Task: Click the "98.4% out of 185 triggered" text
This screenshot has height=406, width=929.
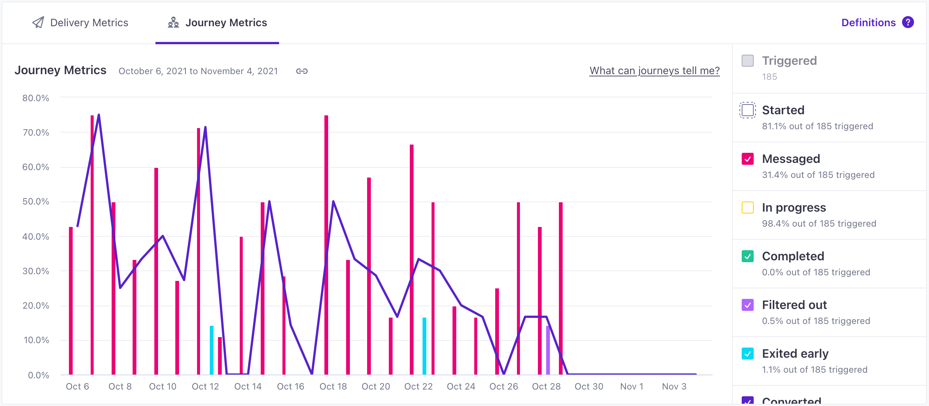Action: coord(819,224)
